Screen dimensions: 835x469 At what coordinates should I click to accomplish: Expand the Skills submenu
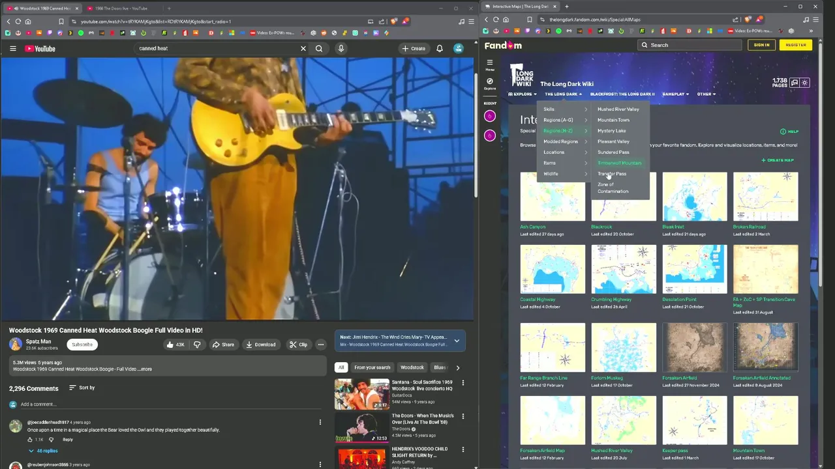pos(565,109)
